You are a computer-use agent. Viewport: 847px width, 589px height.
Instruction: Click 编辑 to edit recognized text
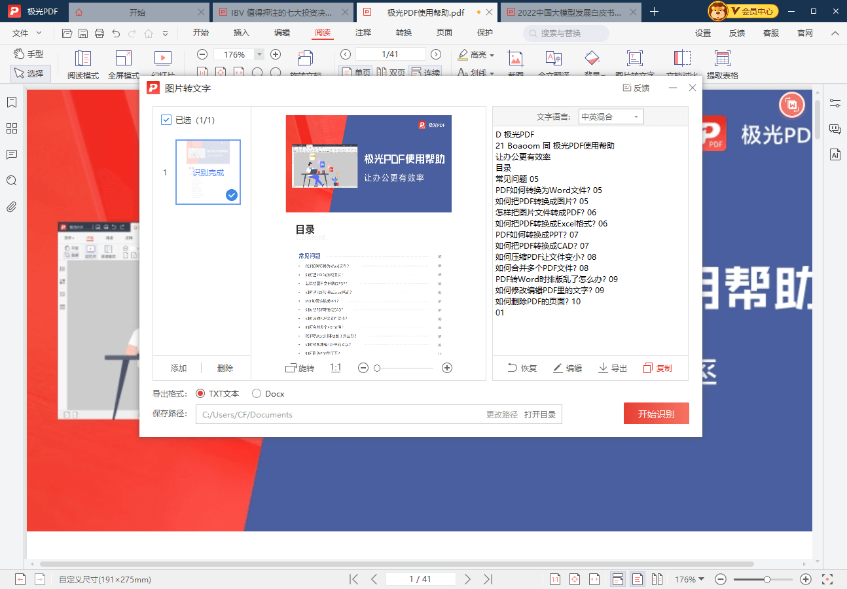coord(568,368)
